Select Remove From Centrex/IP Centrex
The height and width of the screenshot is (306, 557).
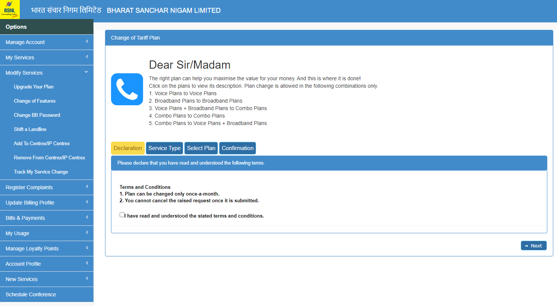(x=49, y=157)
